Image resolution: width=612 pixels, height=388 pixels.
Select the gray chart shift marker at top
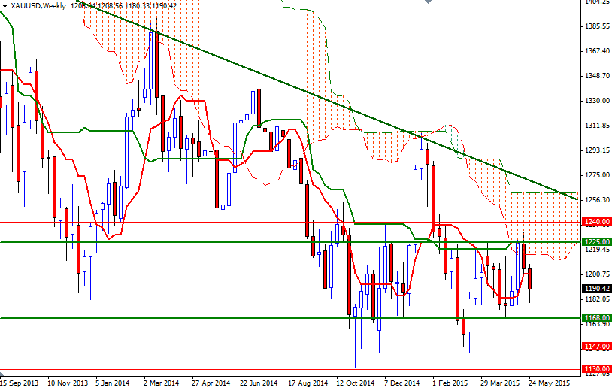pyautogui.click(x=428, y=2)
